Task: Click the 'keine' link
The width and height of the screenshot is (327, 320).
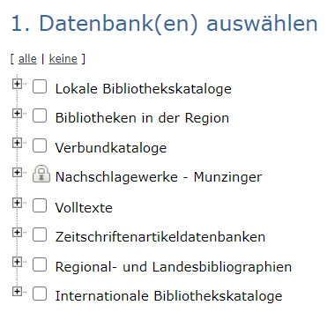Action: click(x=63, y=59)
